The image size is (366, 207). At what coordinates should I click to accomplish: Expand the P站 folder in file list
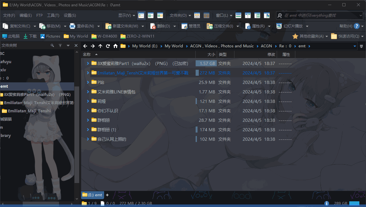(x=88, y=82)
